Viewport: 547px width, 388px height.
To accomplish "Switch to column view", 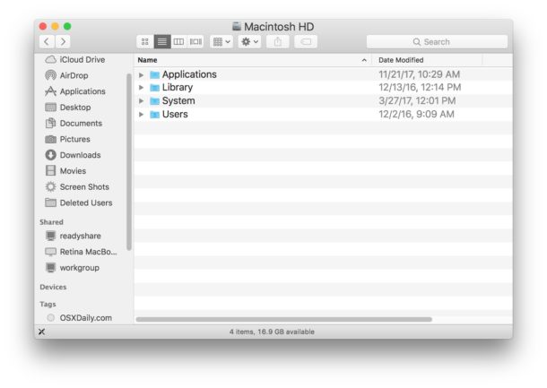I will coord(178,42).
